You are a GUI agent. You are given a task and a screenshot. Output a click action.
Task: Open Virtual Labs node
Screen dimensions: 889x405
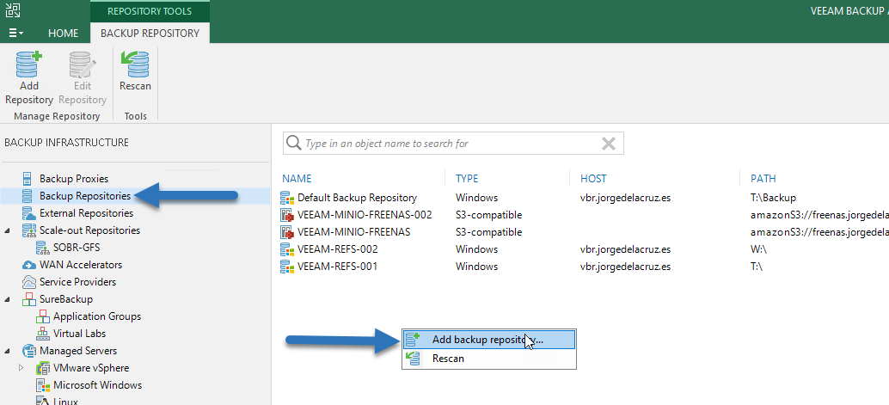pos(79,334)
